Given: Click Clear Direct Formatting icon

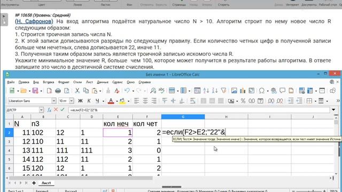Looking at the screenshot, I should pyautogui.click(x=117, y=91).
